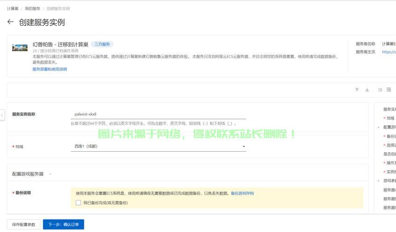396x232 pixels.
Task: Click the collapse-all sections toolbar icon
Action: coord(380,90)
